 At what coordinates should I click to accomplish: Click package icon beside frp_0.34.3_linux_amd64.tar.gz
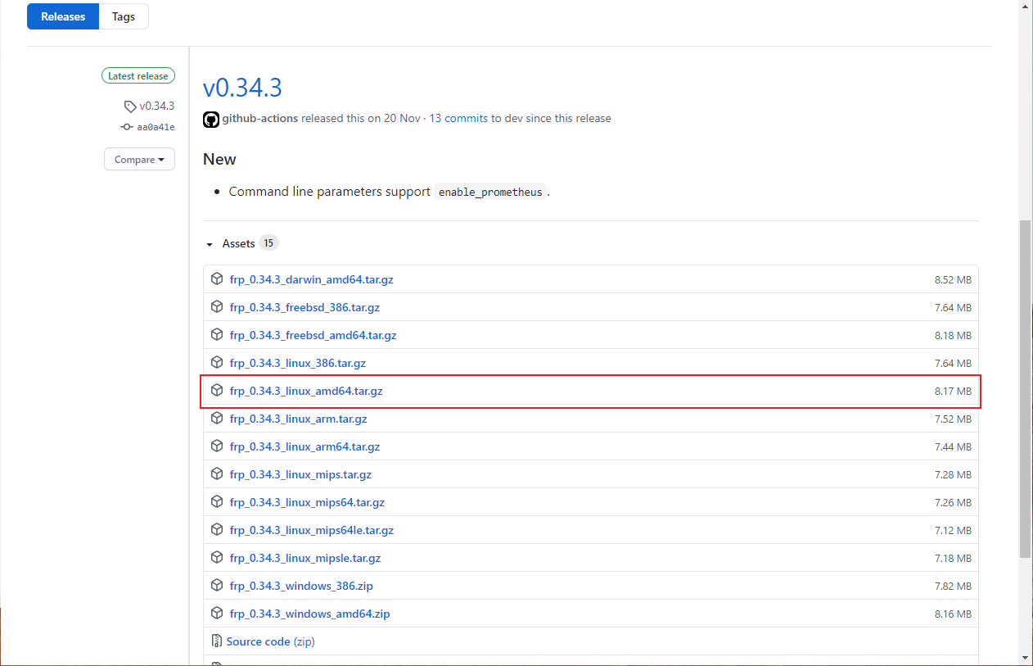217,390
